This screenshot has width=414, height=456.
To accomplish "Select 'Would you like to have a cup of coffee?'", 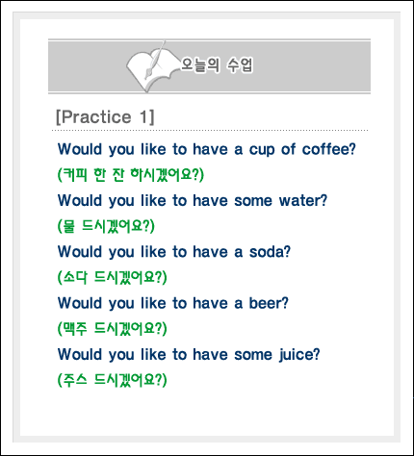I will tap(207, 149).
